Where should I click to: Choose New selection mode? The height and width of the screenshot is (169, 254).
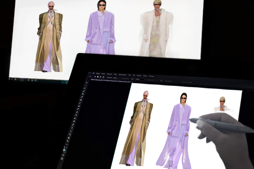[95, 77]
